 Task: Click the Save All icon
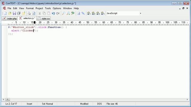(19, 13)
